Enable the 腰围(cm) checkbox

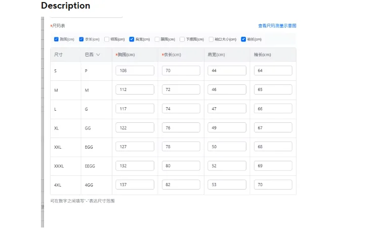157,39
